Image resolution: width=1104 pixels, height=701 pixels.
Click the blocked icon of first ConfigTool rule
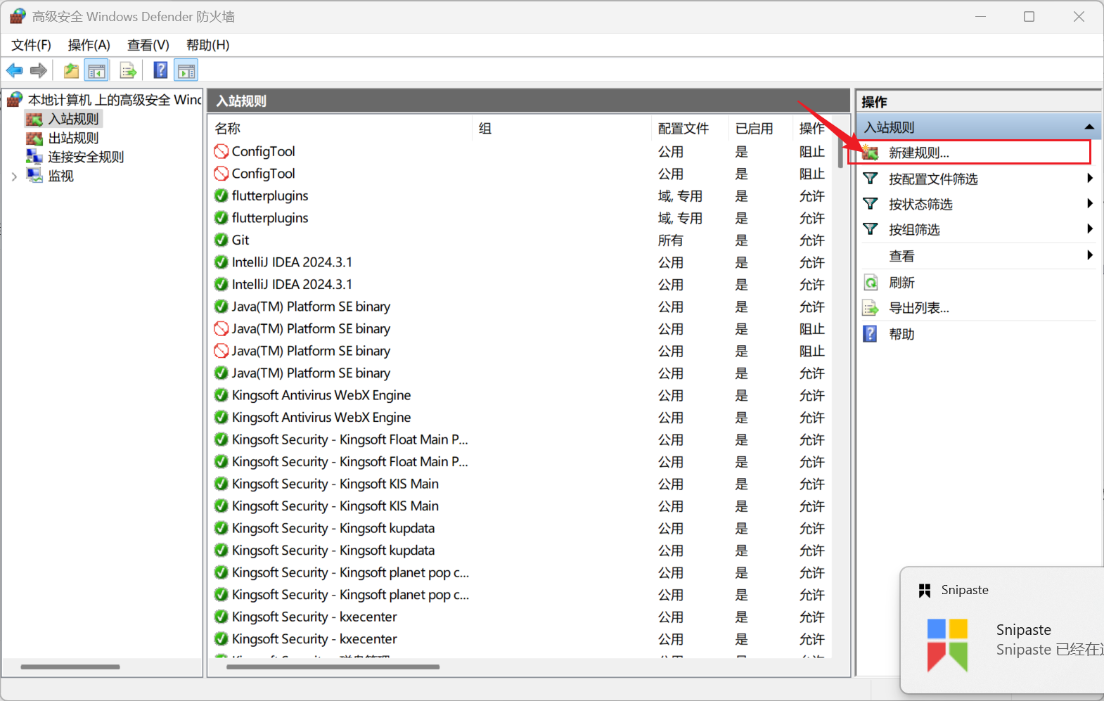(222, 151)
